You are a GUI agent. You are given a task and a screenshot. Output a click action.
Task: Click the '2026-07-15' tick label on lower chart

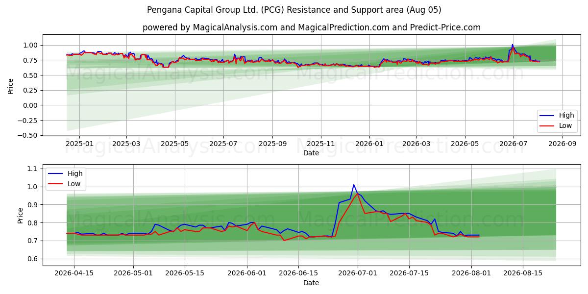pyautogui.click(x=410, y=274)
